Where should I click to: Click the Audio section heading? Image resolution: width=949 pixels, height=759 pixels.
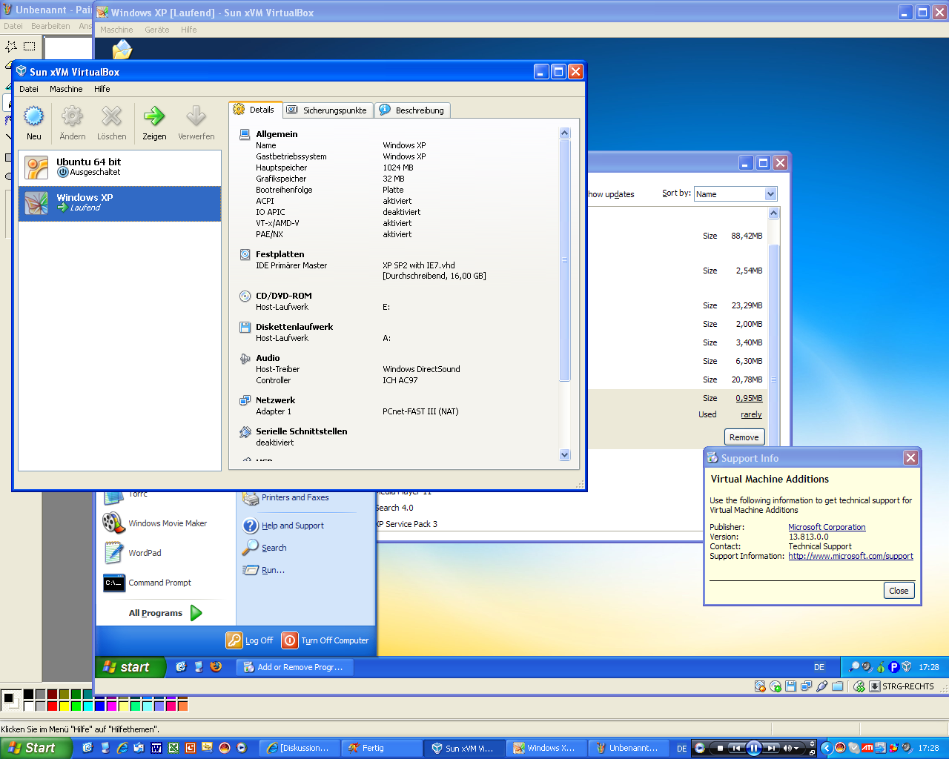tap(268, 358)
